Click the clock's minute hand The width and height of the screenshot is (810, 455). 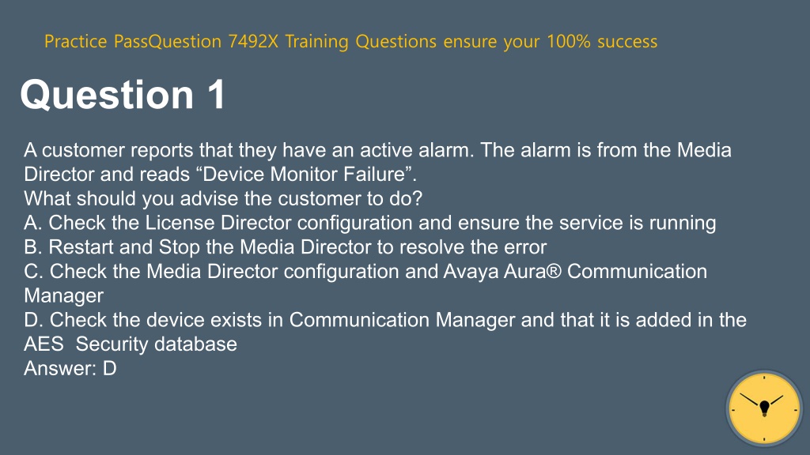point(751,400)
